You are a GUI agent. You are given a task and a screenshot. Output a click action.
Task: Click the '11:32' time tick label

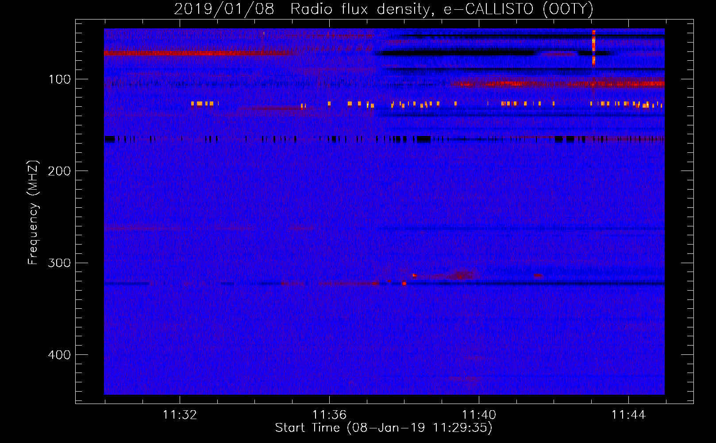(180, 415)
